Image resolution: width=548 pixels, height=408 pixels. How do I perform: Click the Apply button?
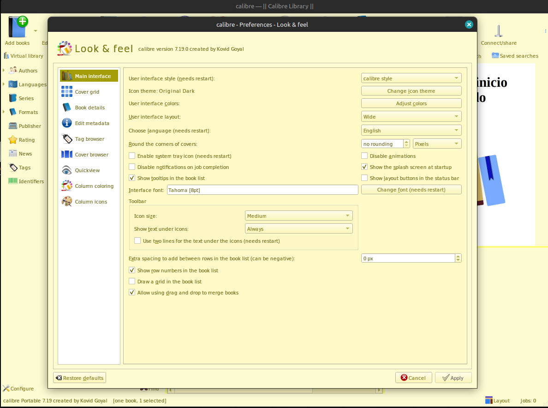453,378
